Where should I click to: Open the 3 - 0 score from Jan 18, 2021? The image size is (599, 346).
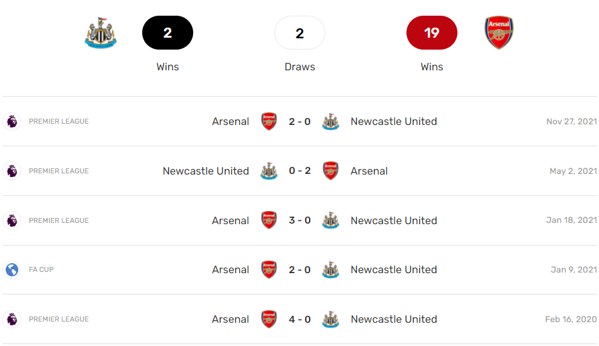click(x=299, y=220)
